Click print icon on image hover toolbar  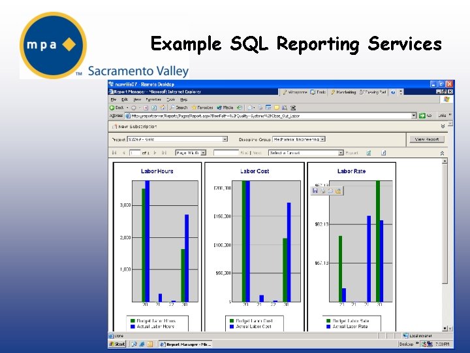(x=323, y=191)
